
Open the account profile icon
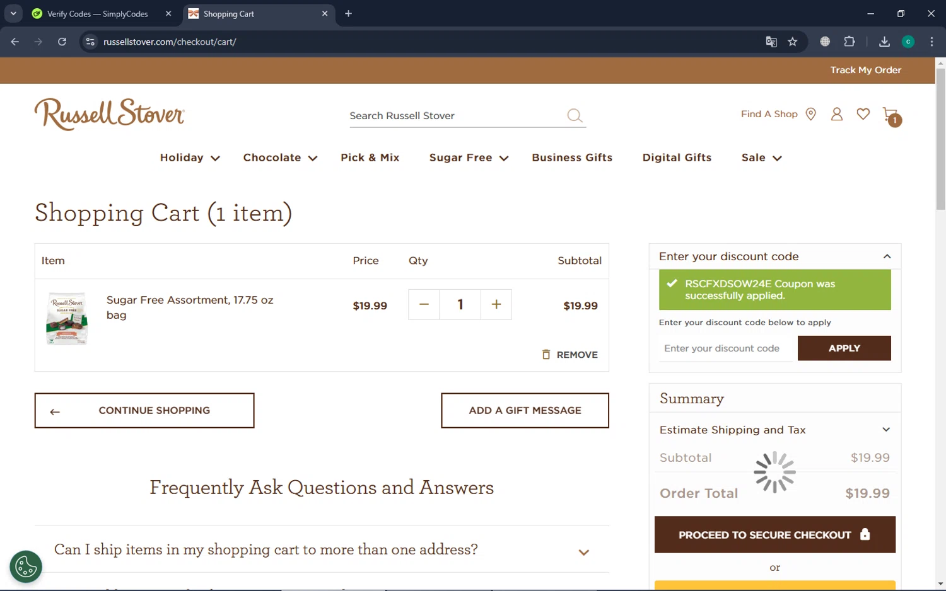(x=836, y=114)
